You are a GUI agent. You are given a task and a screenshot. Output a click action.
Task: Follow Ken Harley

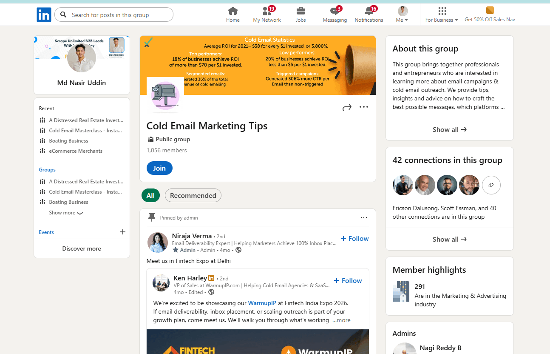[348, 280]
